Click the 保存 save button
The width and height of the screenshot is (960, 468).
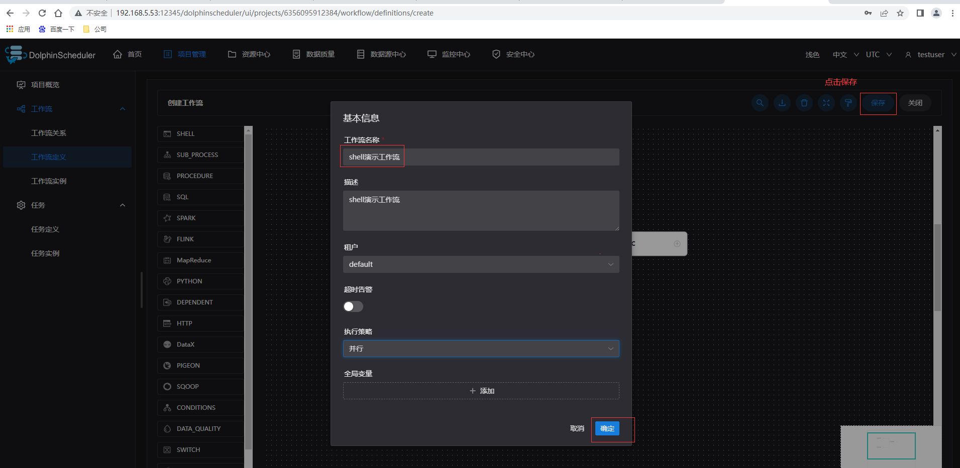(x=878, y=103)
